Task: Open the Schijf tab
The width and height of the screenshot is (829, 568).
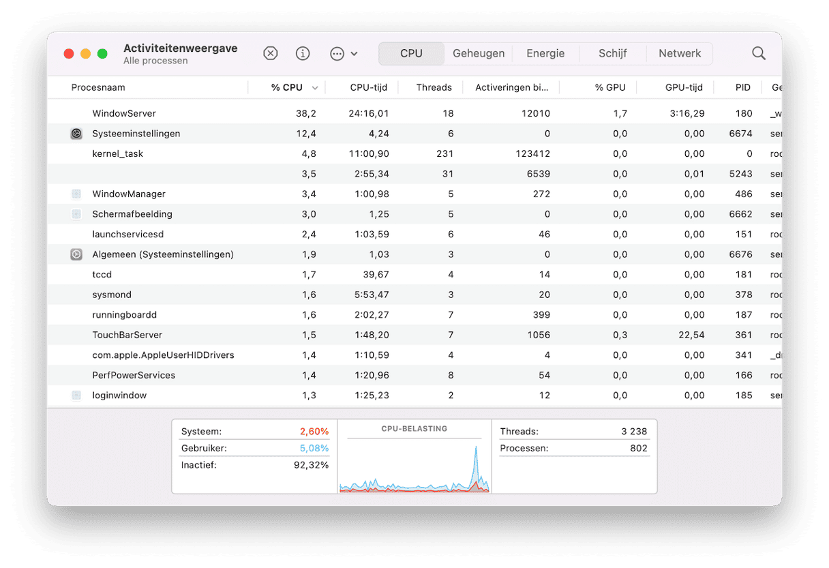Action: 612,54
